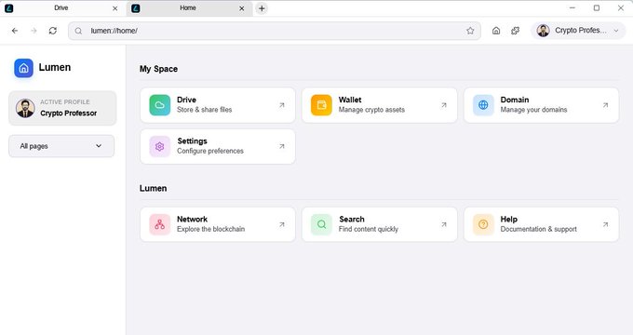Click the purple Settings gear icon
This screenshot has height=335, width=633.
pos(160,146)
